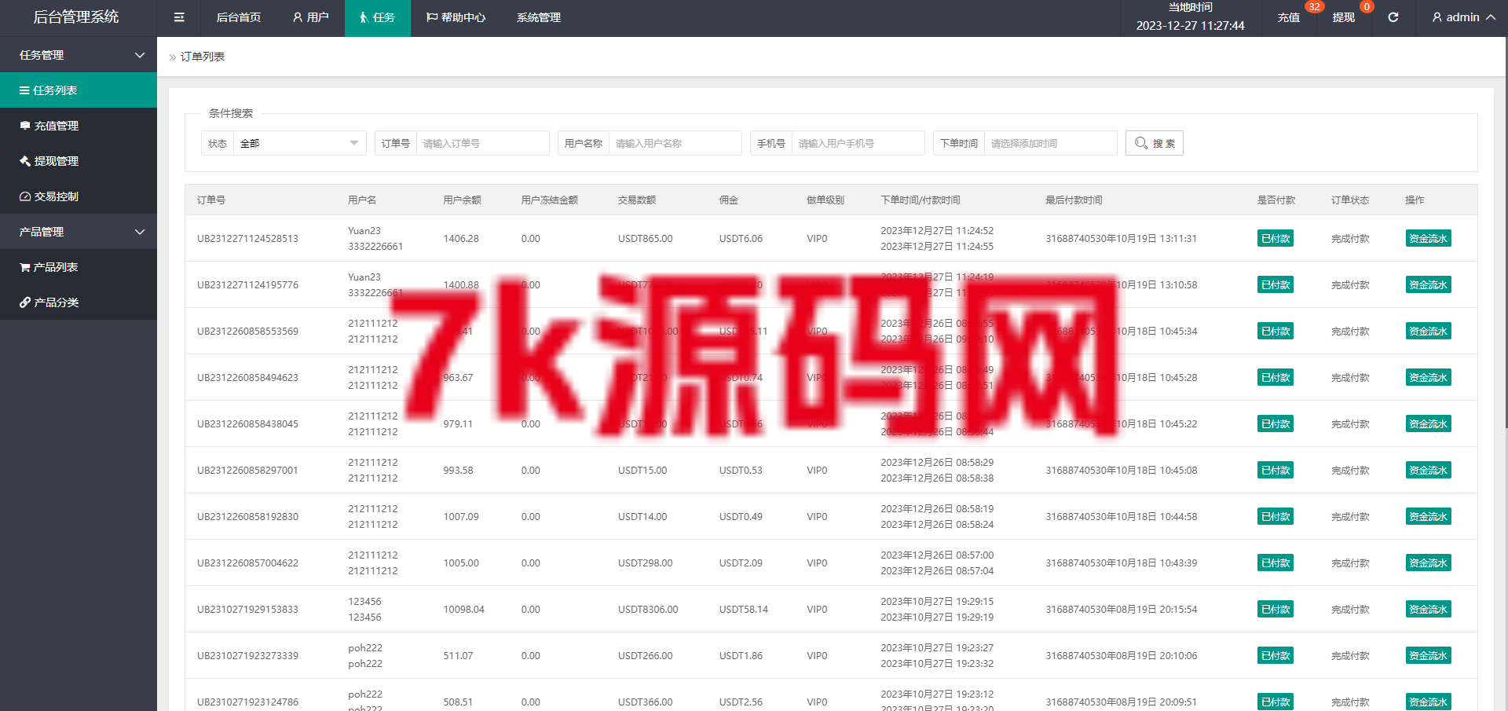Open the 状态 dropdown showing 全部
The image size is (1508, 711).
(x=299, y=143)
